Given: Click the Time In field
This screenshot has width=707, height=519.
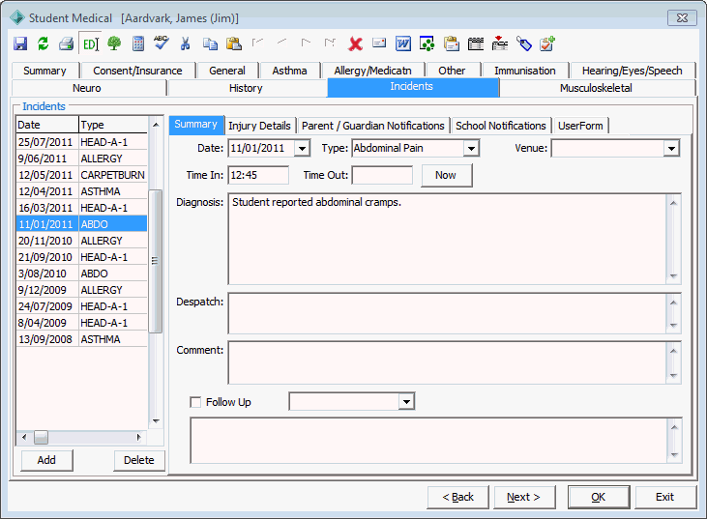Looking at the screenshot, I should tap(259, 175).
